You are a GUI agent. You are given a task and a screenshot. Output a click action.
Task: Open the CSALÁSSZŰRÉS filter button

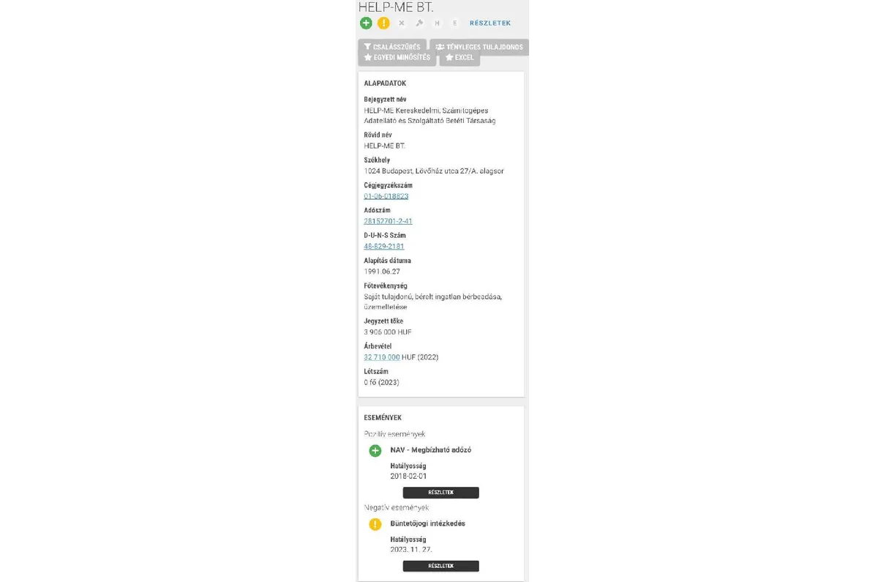click(x=392, y=47)
